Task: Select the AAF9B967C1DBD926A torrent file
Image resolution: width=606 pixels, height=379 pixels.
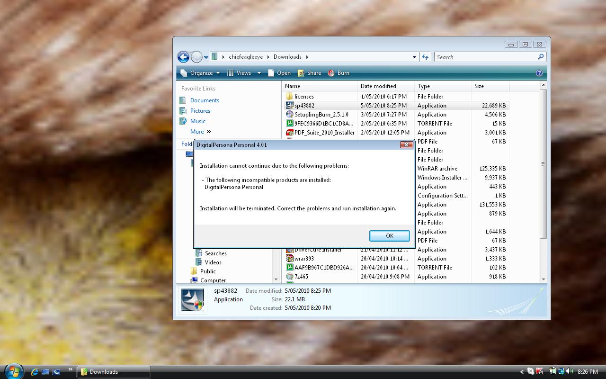Action: [396, 268]
